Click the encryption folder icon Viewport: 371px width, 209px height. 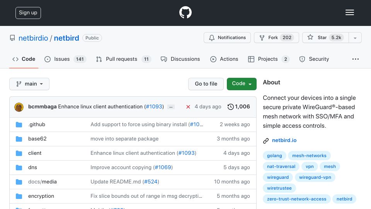[19, 196]
